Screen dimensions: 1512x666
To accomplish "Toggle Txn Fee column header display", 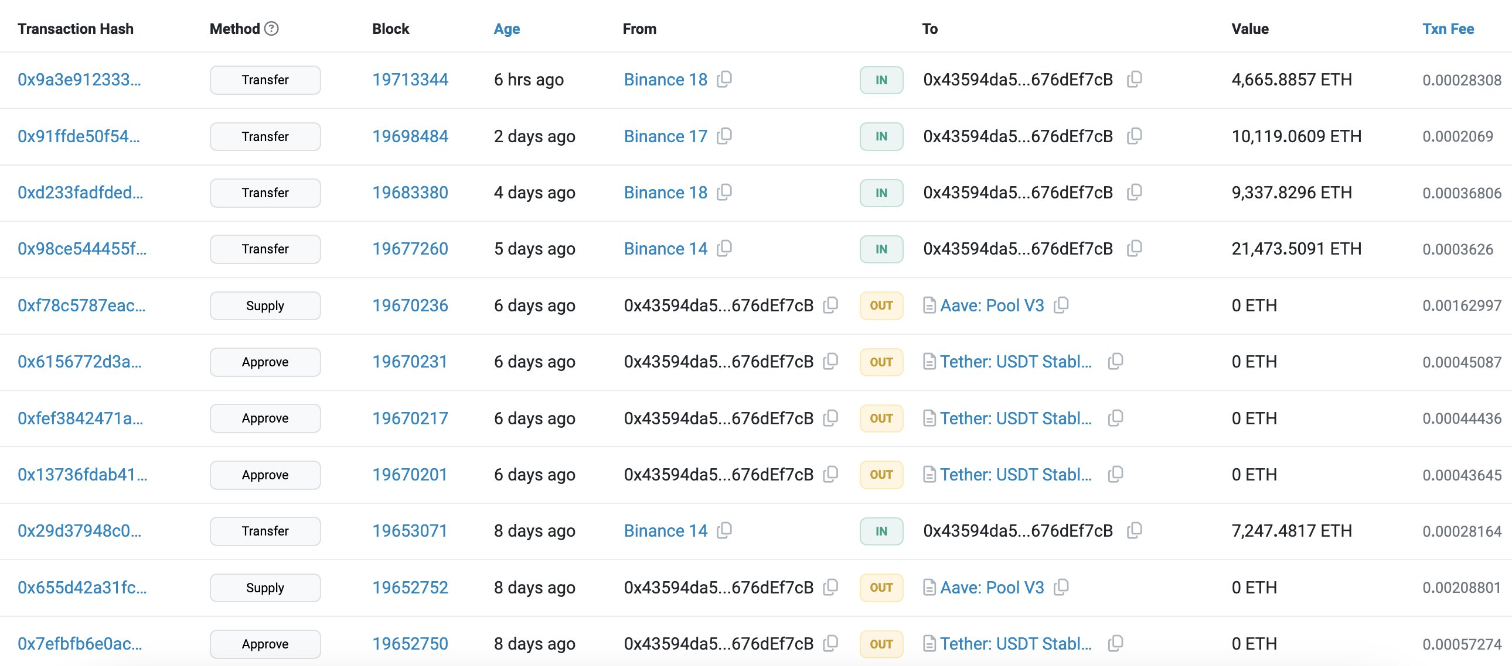I will 1448,29.
